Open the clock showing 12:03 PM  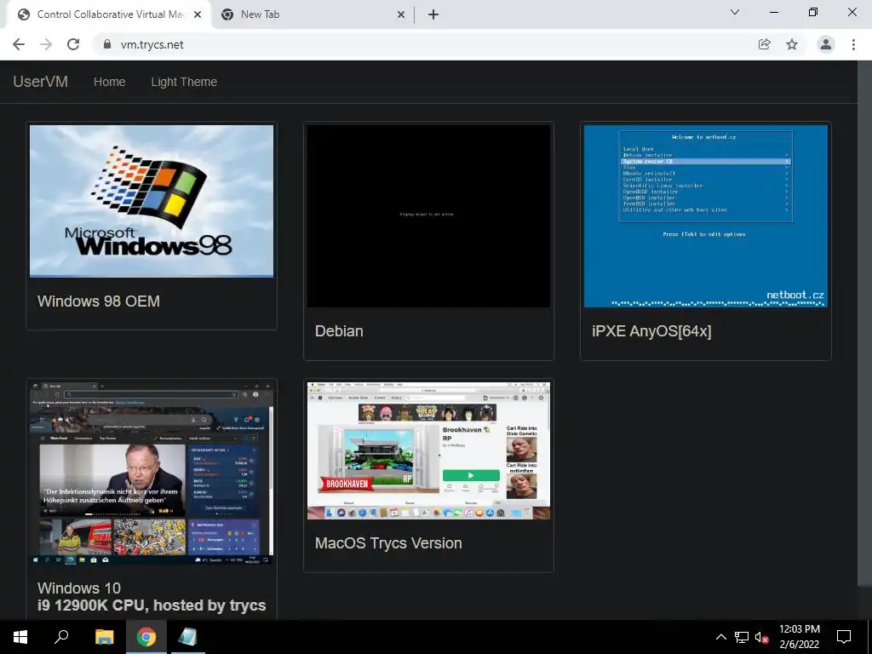click(799, 637)
